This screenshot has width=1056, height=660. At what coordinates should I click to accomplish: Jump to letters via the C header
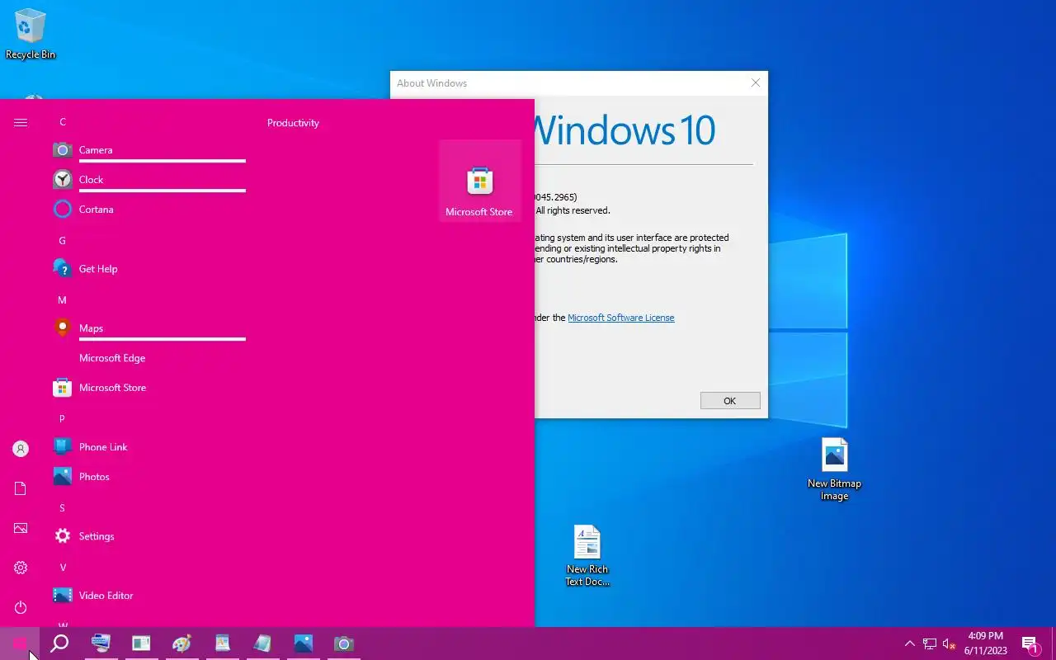[62, 122]
